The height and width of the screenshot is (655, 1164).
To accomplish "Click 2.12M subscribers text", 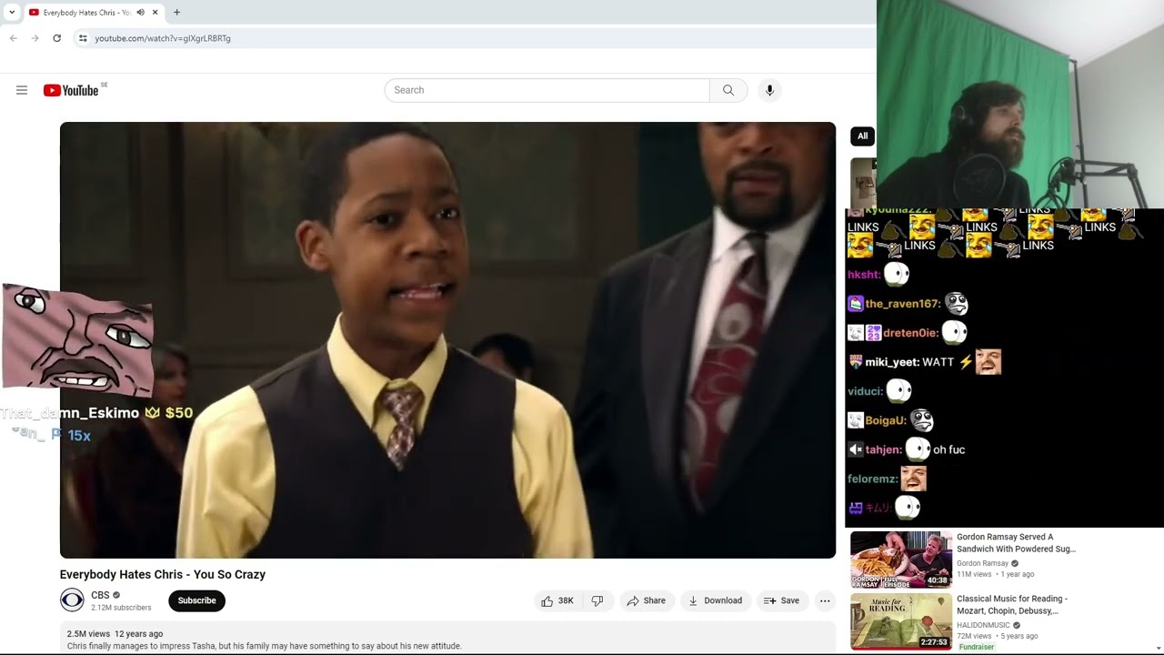I will (x=121, y=608).
